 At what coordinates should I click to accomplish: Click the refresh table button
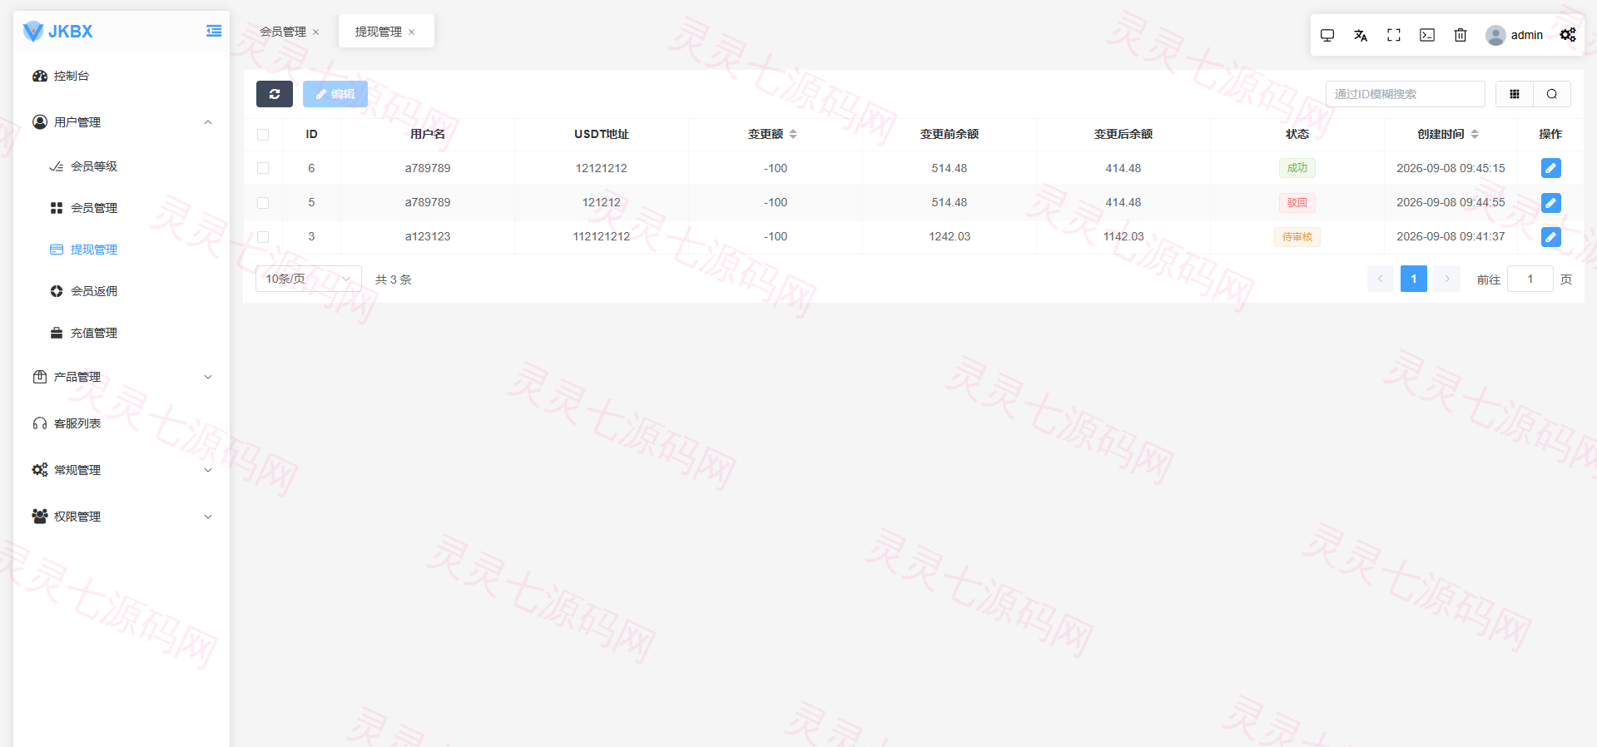(x=275, y=94)
